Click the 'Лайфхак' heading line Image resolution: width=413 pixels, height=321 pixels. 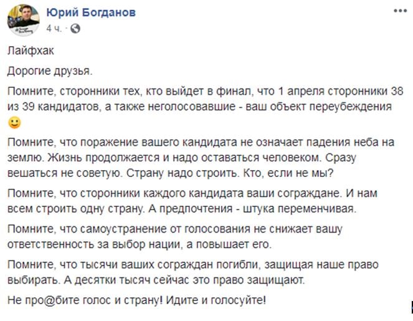tap(31, 50)
